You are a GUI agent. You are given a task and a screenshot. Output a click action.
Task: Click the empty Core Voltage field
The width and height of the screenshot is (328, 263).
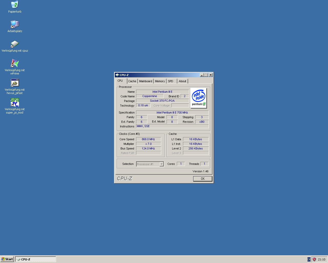tap(180, 105)
